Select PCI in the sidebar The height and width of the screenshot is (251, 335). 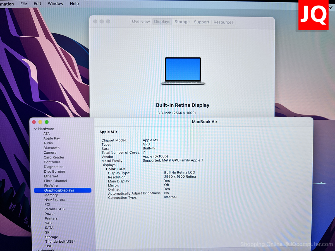point(47,204)
